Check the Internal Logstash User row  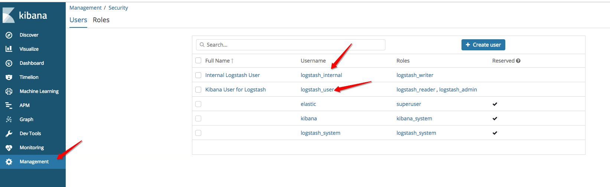(x=198, y=75)
